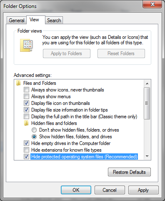
Task: Enable Always show icons, never thumbnails
Action: click(26, 90)
